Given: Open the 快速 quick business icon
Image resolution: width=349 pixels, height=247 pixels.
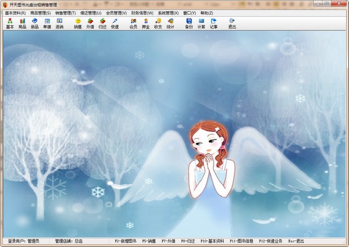Looking at the screenshot, I should click(115, 23).
